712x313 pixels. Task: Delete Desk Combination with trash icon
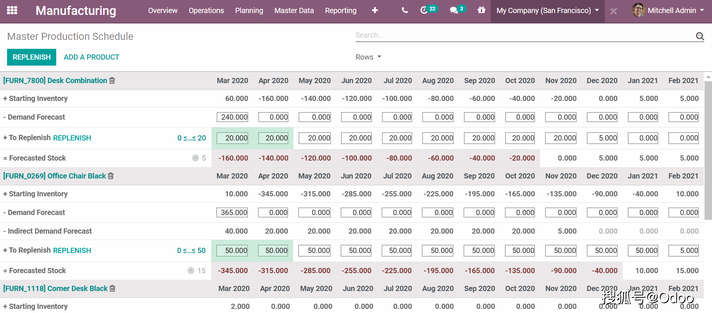112,80
